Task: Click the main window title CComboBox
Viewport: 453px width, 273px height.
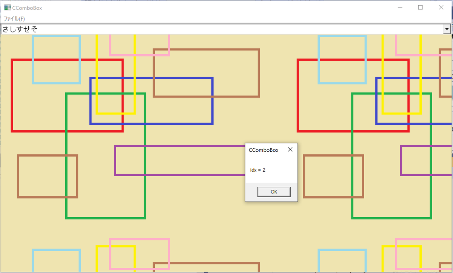Action: [27, 8]
